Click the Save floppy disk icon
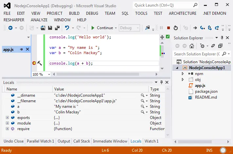The image size is (233, 154). coord(50,28)
